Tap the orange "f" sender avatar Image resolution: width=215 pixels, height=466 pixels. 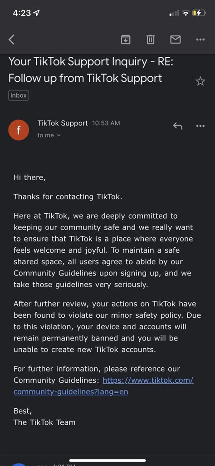pos(19,130)
